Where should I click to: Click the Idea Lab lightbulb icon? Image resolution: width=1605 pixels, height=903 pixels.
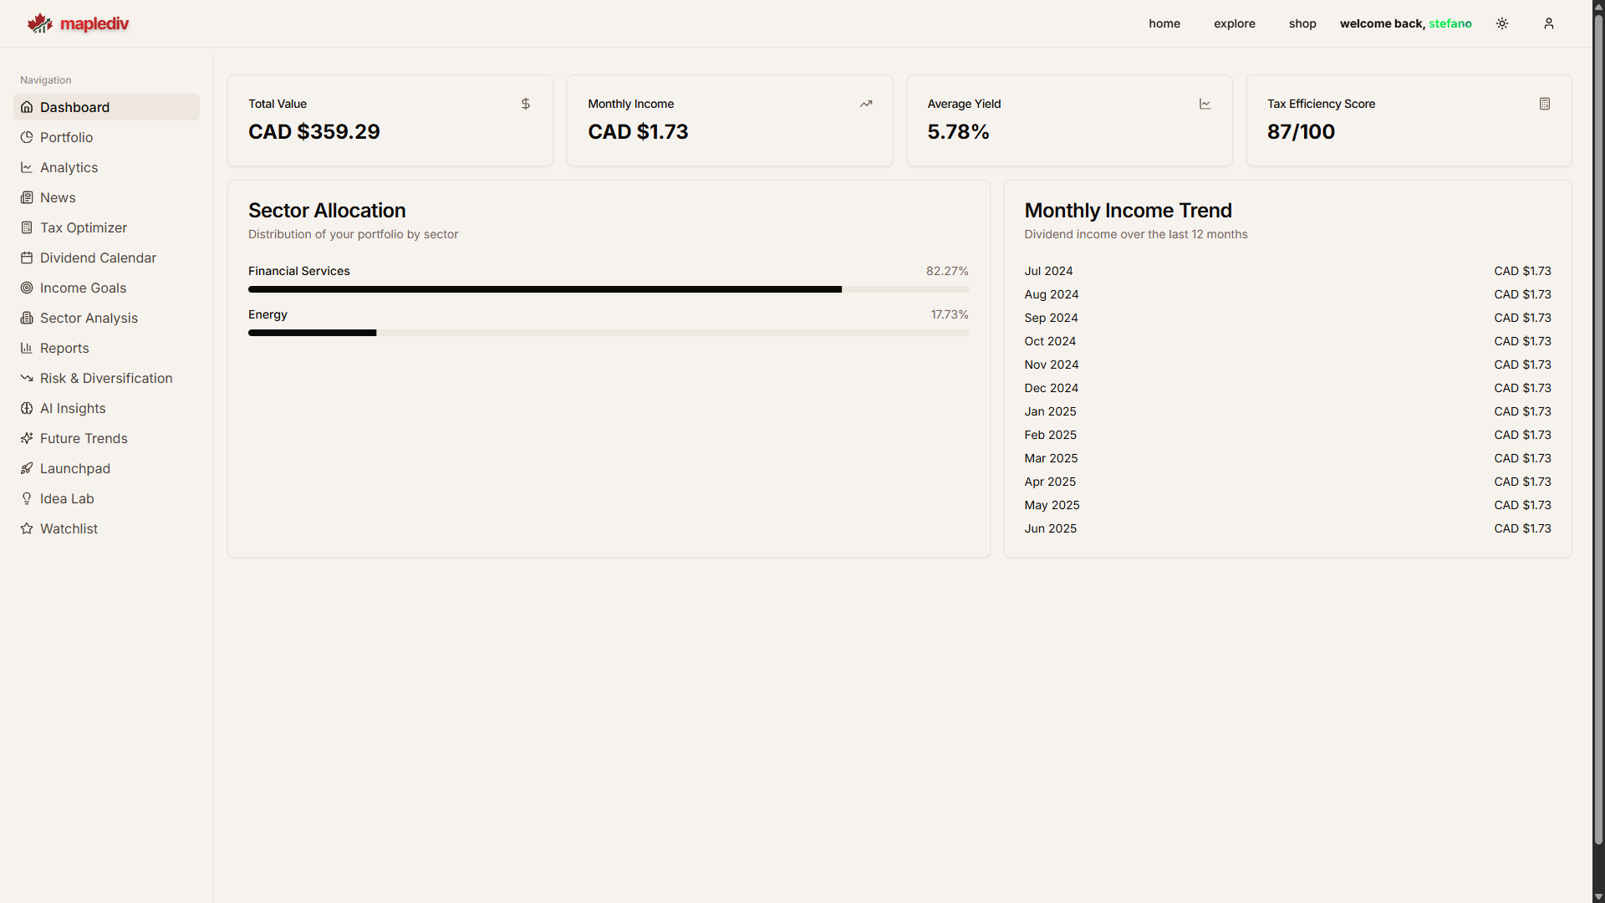[x=27, y=498]
